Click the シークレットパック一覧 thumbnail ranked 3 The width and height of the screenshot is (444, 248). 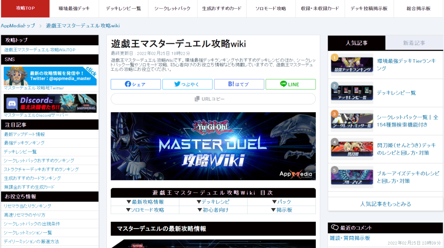point(352,121)
